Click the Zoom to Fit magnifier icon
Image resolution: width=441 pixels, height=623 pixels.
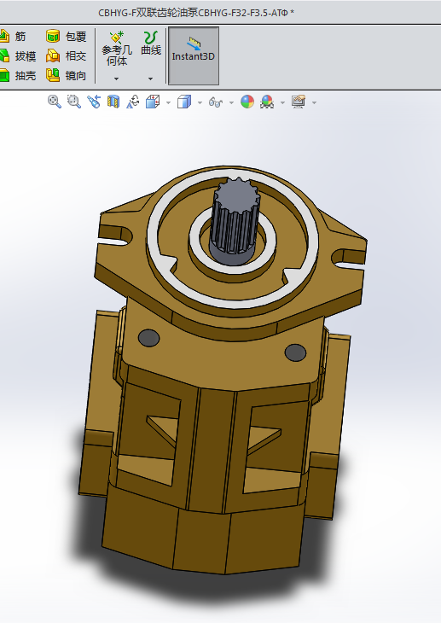pyautogui.click(x=55, y=102)
